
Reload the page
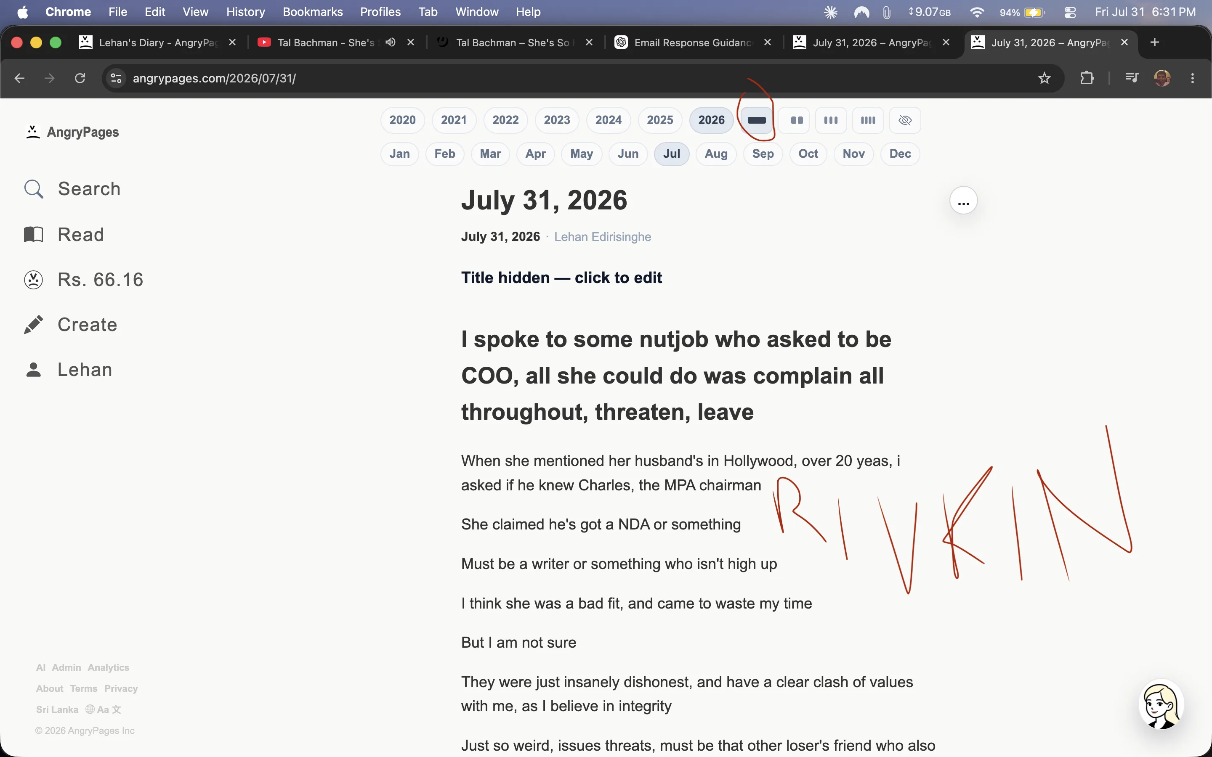(x=80, y=78)
